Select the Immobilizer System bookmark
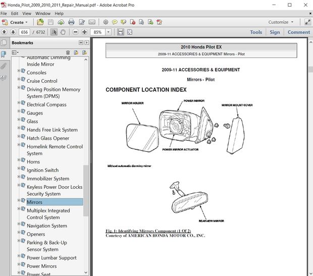Screen dimensions: 313x276 (48, 179)
